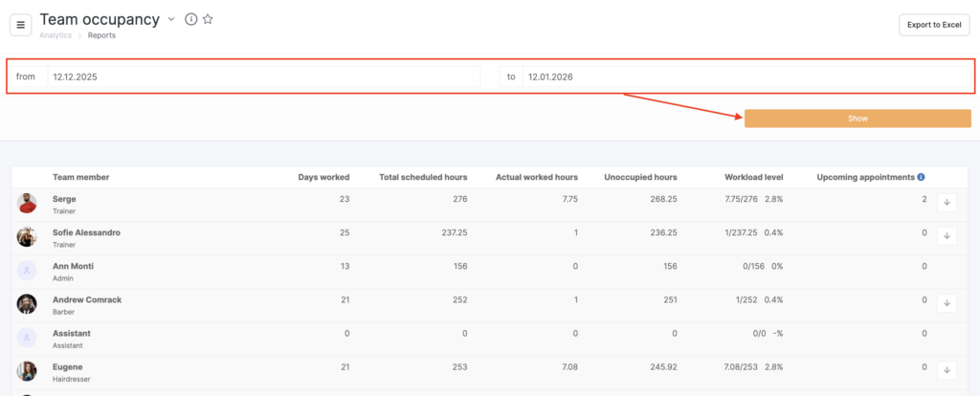Image resolution: width=980 pixels, height=396 pixels.
Task: Open the hamburger menu
Action: (x=21, y=24)
